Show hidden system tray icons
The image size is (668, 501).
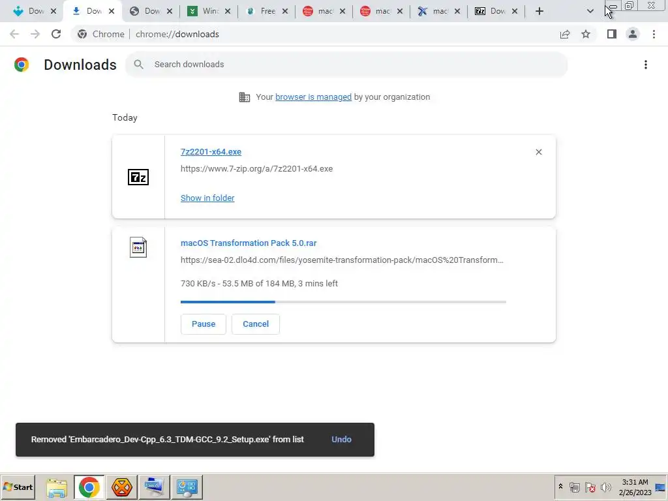tap(560, 487)
